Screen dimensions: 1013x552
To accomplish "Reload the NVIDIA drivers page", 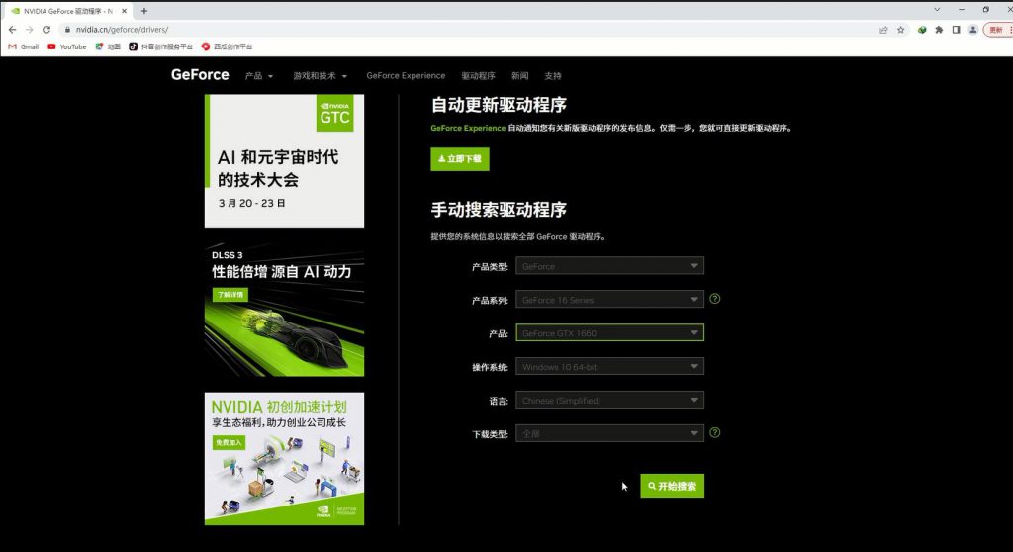I will coord(46,29).
